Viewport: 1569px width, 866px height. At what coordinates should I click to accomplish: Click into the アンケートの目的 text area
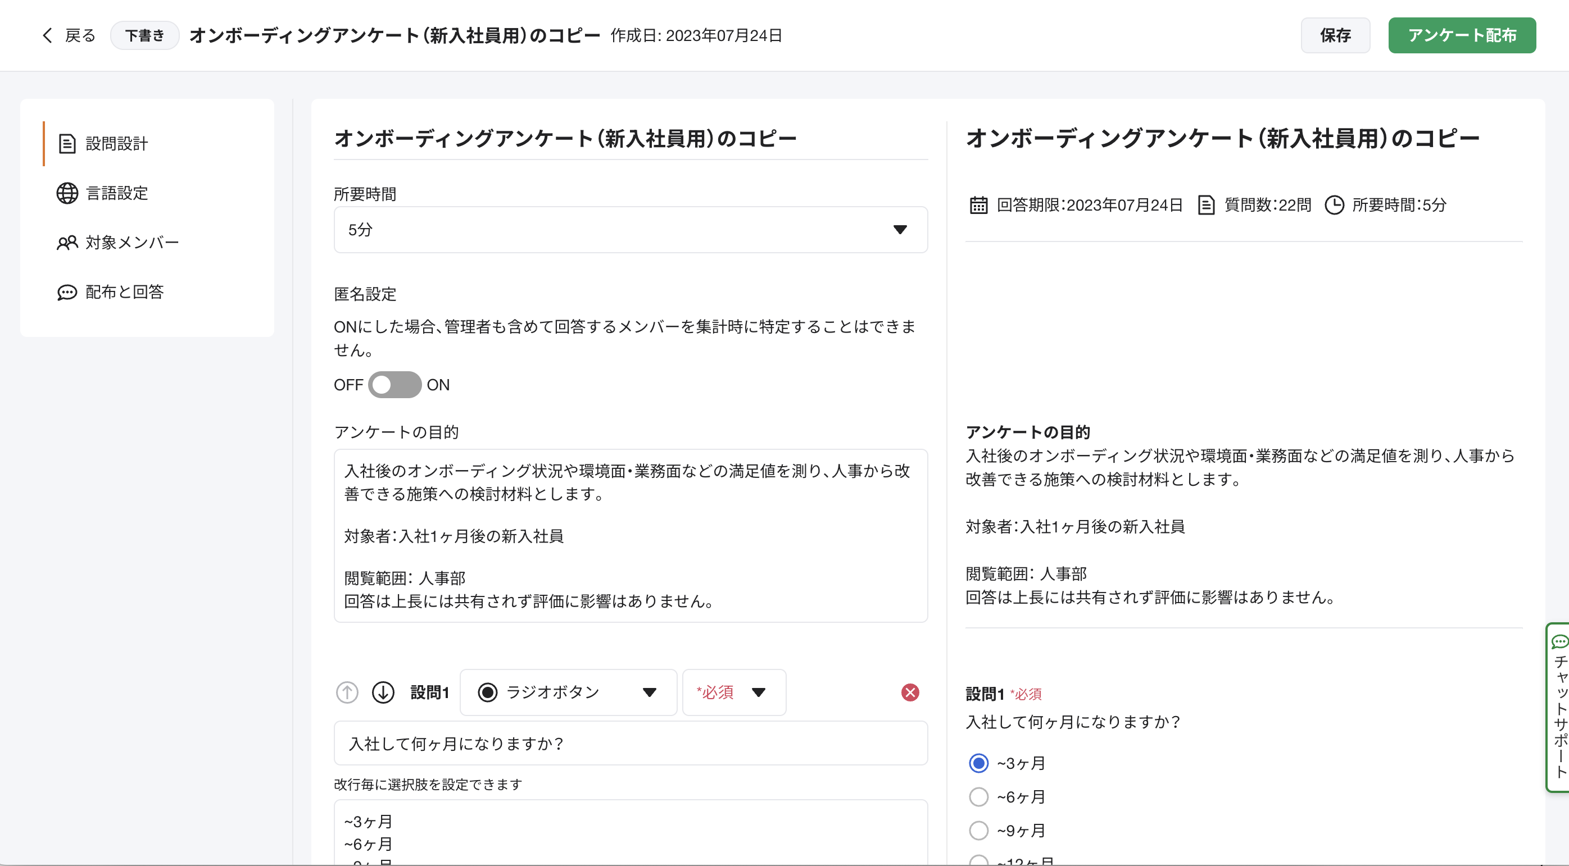[631, 536]
